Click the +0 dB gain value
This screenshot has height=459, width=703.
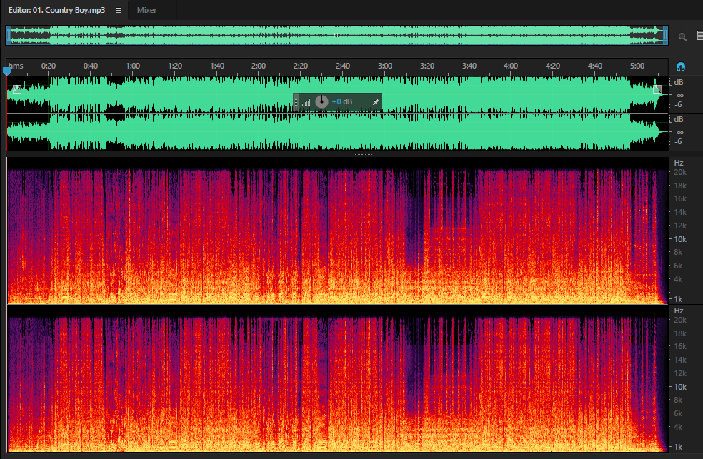tap(342, 101)
